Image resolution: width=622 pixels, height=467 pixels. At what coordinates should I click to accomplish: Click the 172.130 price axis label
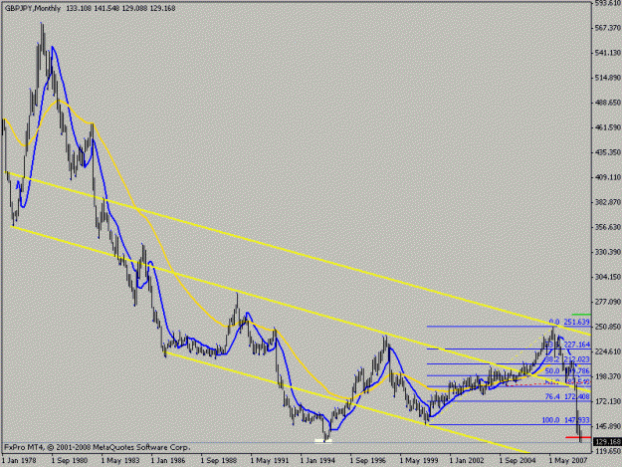pyautogui.click(x=608, y=401)
